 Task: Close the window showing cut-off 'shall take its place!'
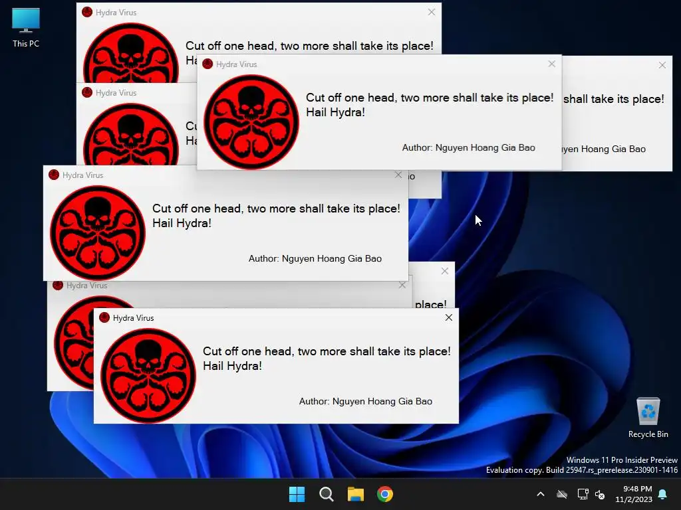(x=662, y=65)
